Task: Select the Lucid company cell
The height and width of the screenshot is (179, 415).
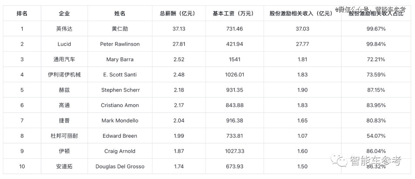Action: tap(64, 44)
